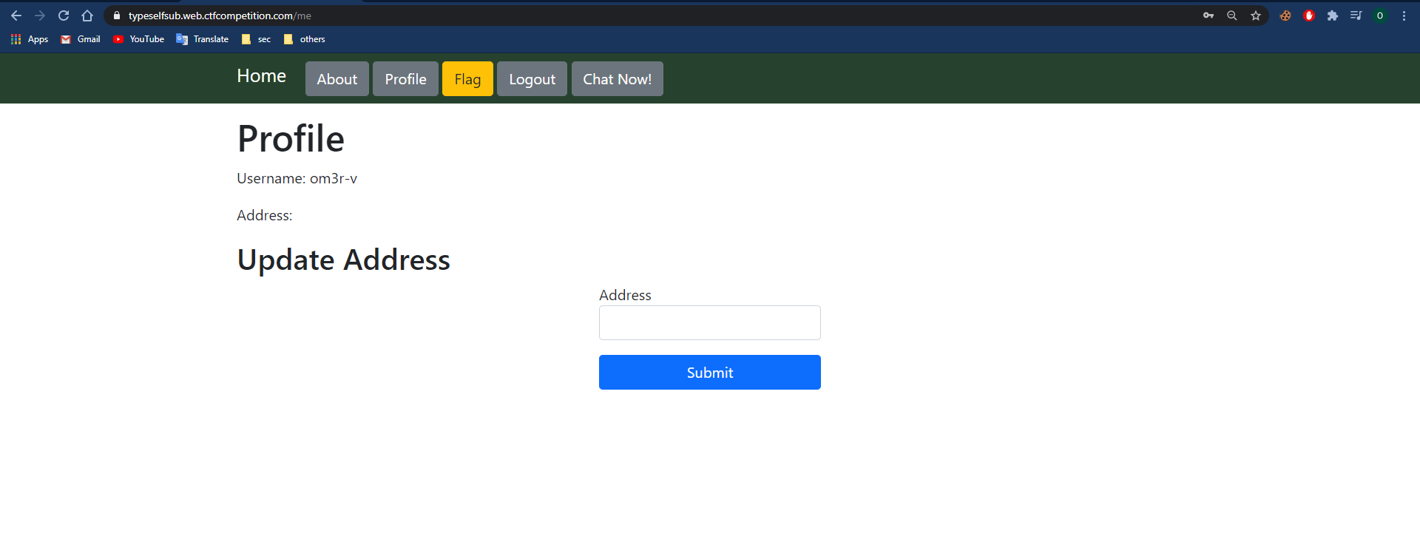
Task: Expand the sec bookmarks folder
Action: pos(257,39)
